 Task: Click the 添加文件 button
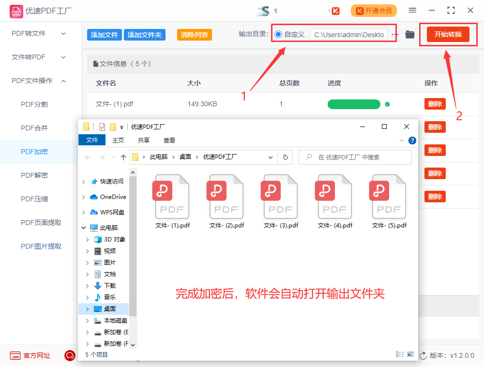click(x=105, y=35)
